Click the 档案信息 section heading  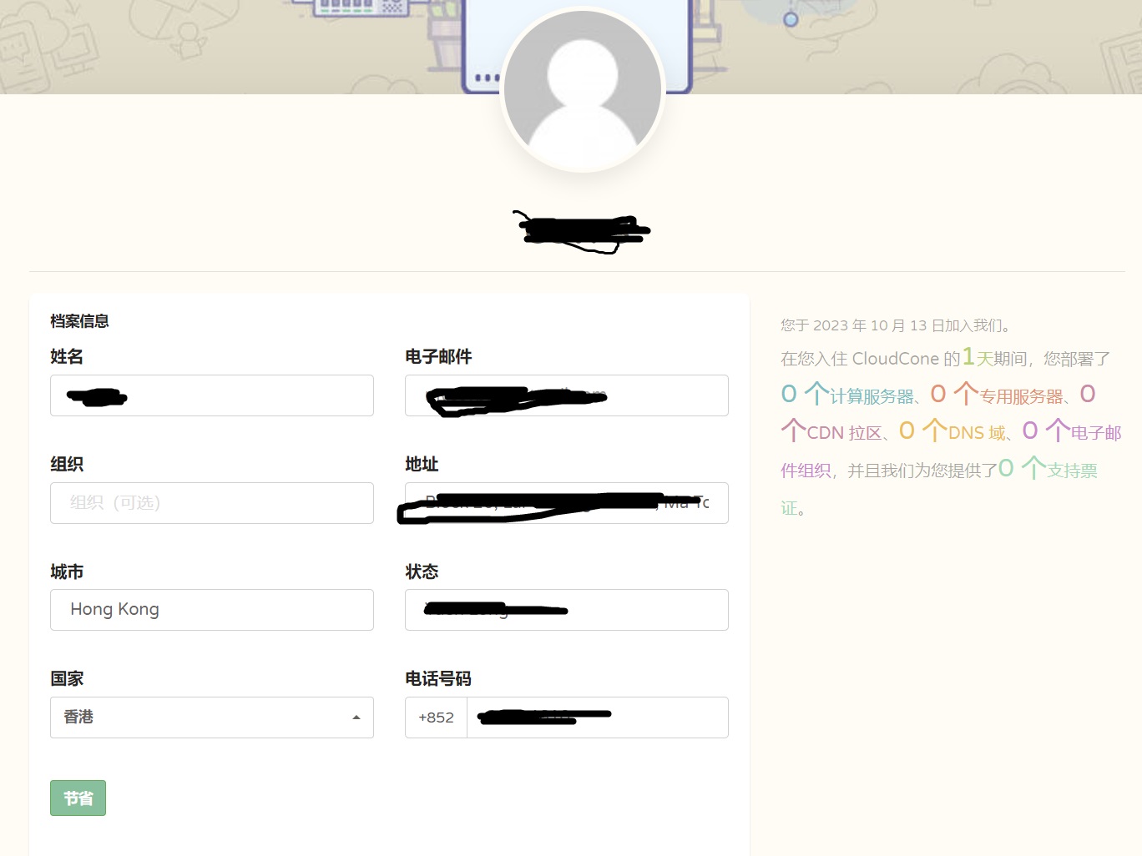click(x=79, y=321)
